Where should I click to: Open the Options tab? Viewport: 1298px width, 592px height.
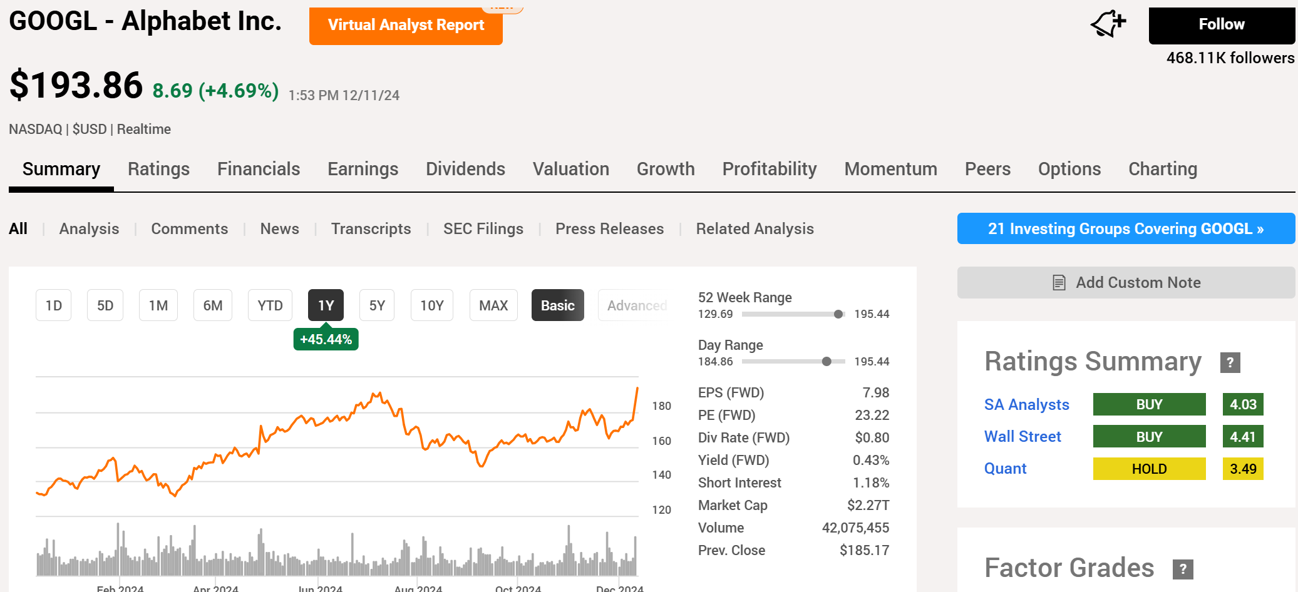(x=1069, y=169)
